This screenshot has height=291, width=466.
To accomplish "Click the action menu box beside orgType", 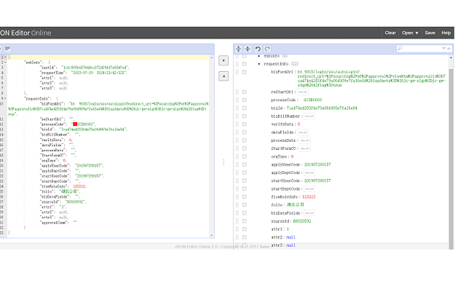I will (x=244, y=156).
